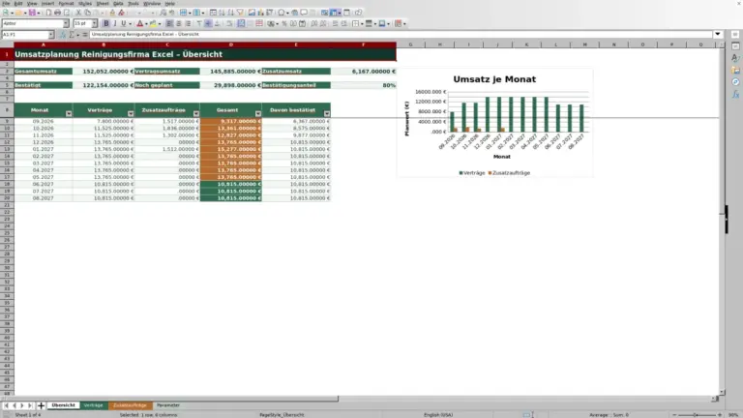The image size is (743, 418).
Task: Click the AutoFilter funnel icon
Action: click(240, 13)
